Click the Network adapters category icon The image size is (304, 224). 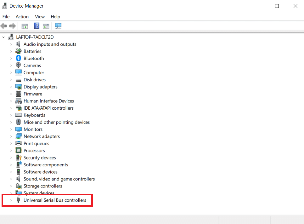(18, 136)
